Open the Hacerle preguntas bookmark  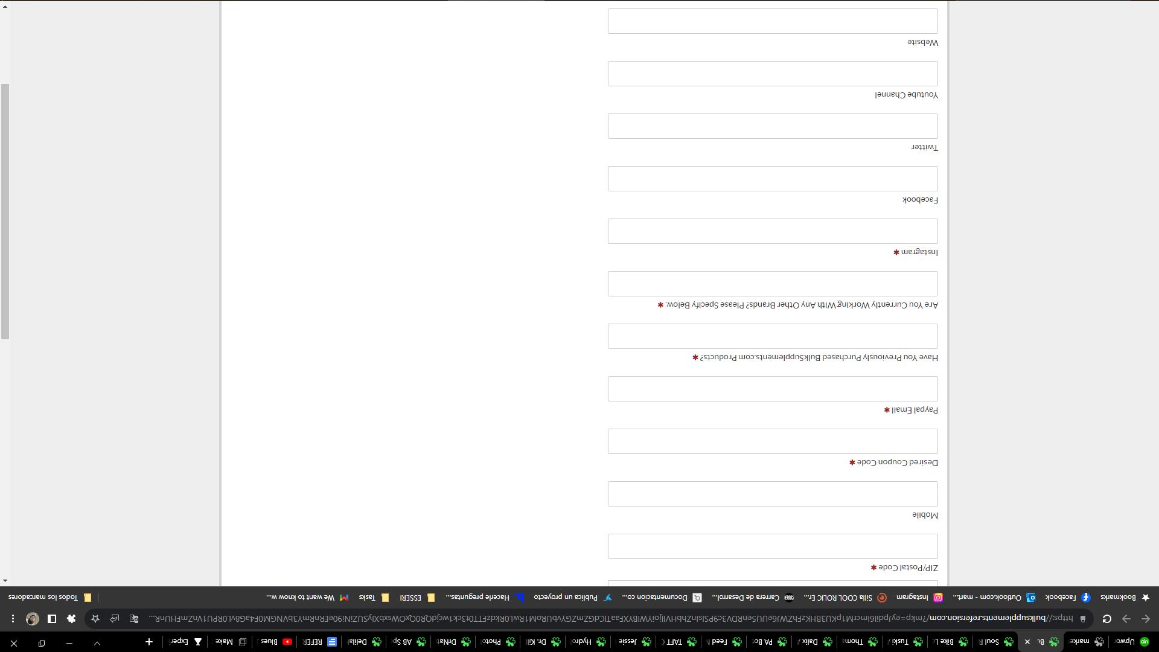coord(485,597)
